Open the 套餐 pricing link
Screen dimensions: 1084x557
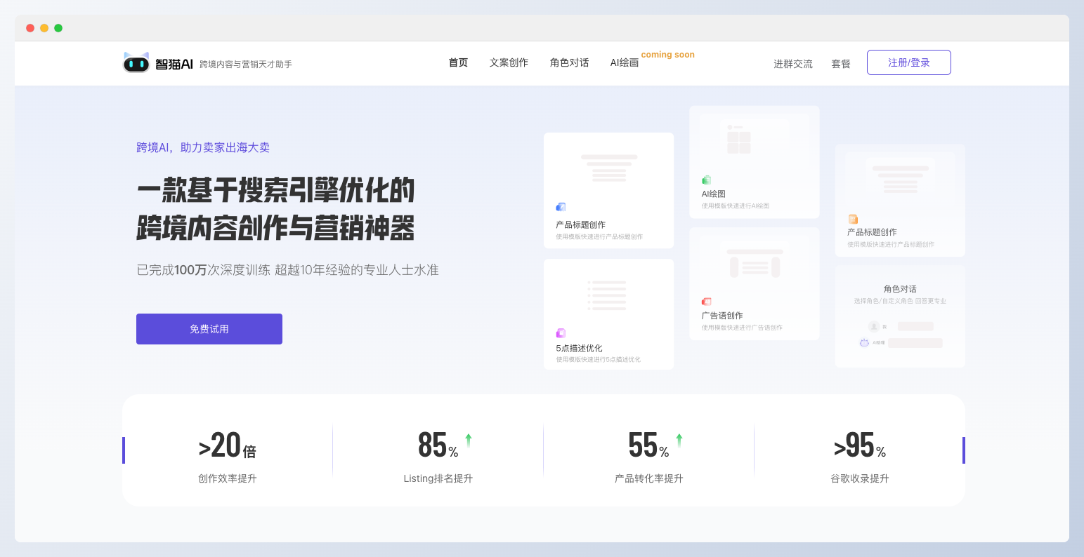tap(841, 64)
